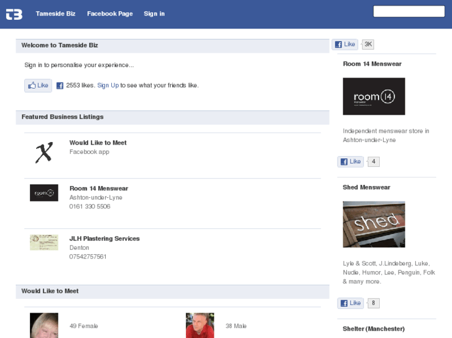Follow the Sign Up link
The height and width of the screenshot is (338, 452).
pos(108,85)
